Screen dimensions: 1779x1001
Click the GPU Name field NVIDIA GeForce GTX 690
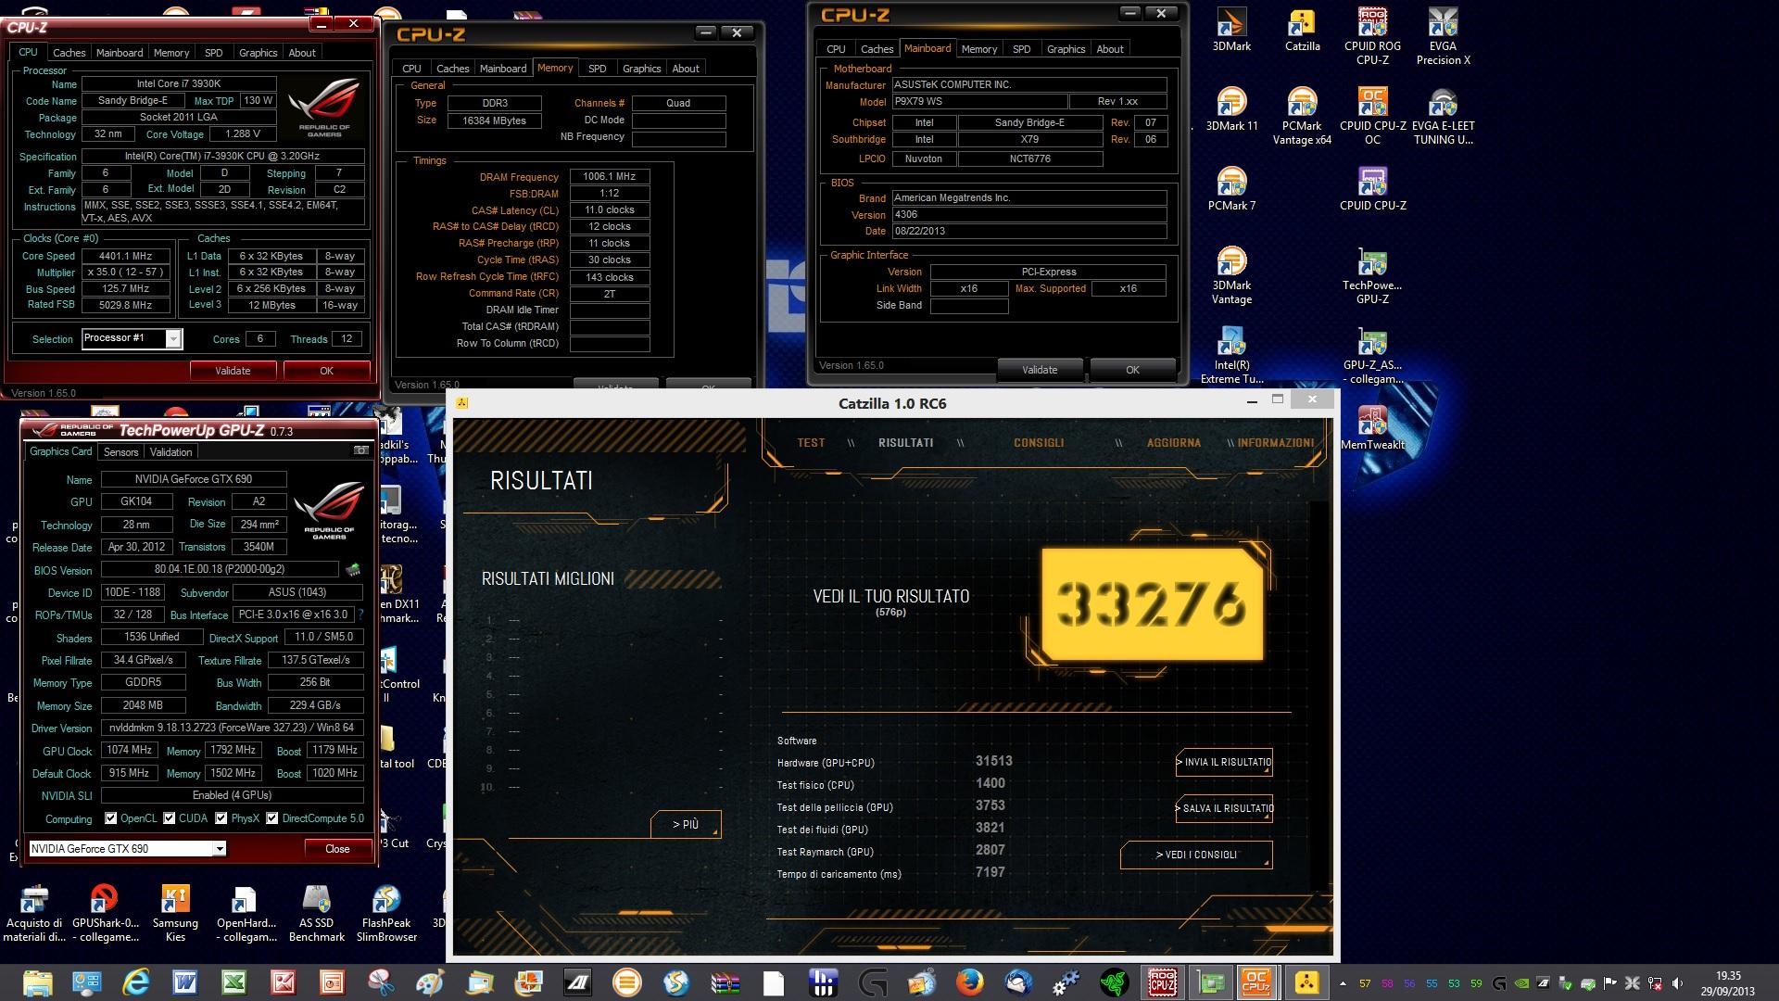pos(194,479)
